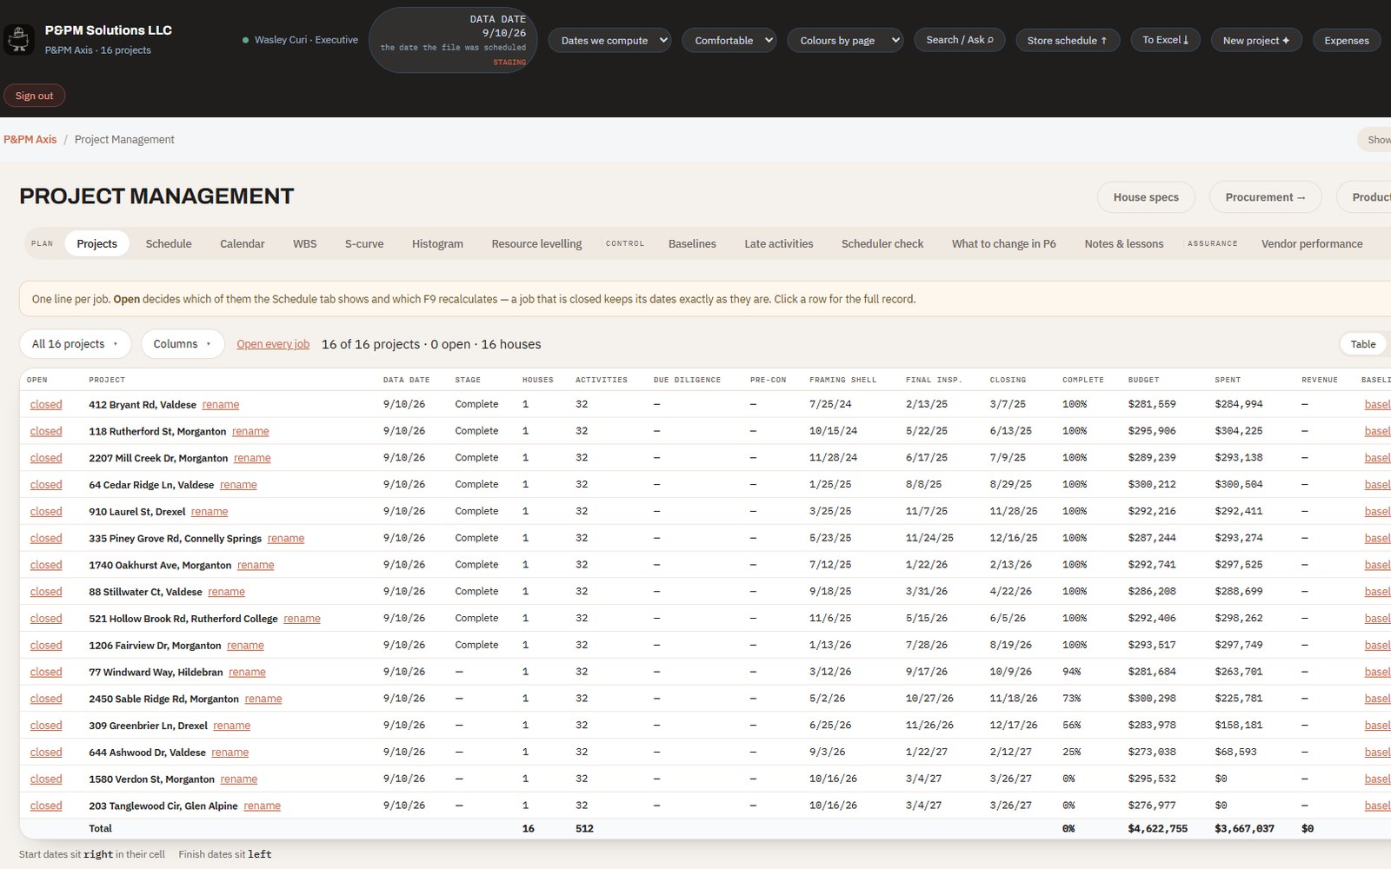
Task: Open the Comfortable density dropdown
Action: (x=729, y=40)
